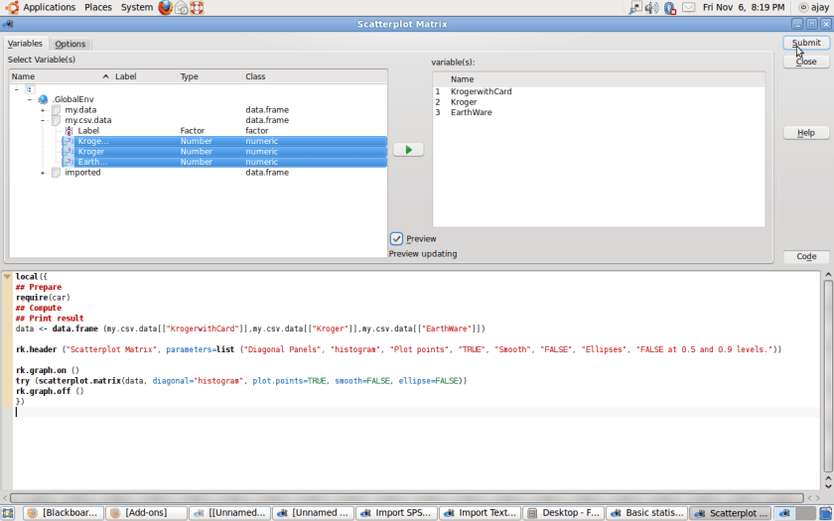
Task: Click the green arrow add-variable button
Action: pyautogui.click(x=408, y=150)
